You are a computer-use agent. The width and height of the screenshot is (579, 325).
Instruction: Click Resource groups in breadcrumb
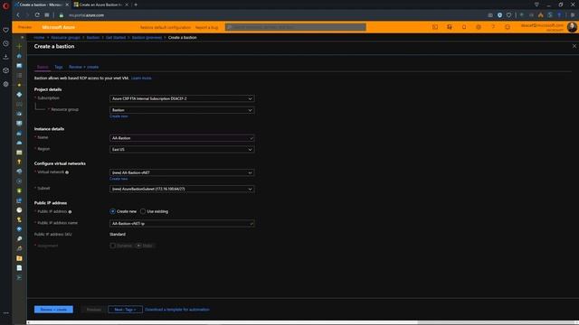[65, 38]
